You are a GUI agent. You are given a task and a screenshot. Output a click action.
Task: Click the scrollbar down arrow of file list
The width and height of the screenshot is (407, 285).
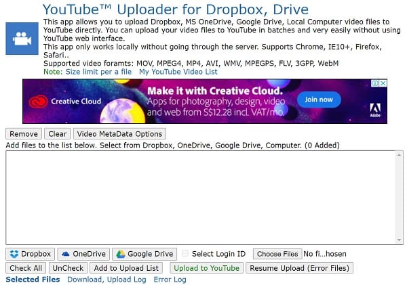399,240
